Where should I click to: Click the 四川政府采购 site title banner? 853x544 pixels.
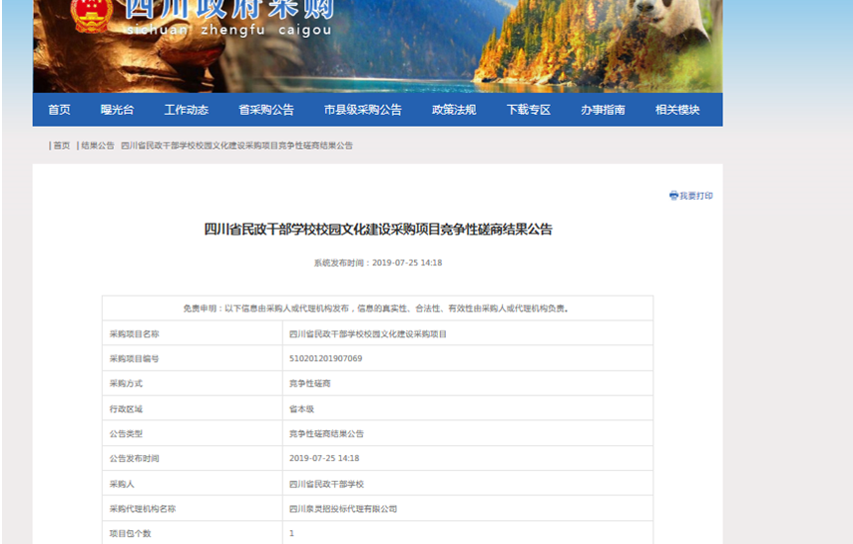(x=229, y=12)
